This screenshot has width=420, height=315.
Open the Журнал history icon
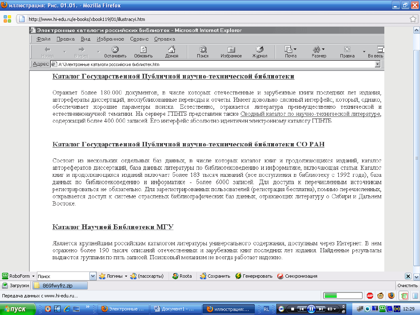point(260,49)
